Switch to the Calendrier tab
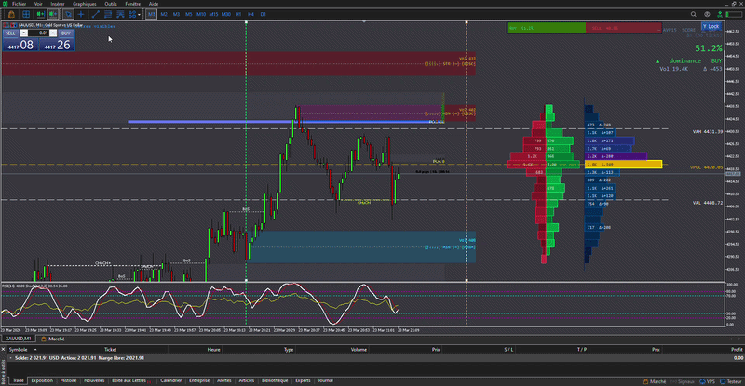This screenshot has height=386, width=745. tap(171, 380)
